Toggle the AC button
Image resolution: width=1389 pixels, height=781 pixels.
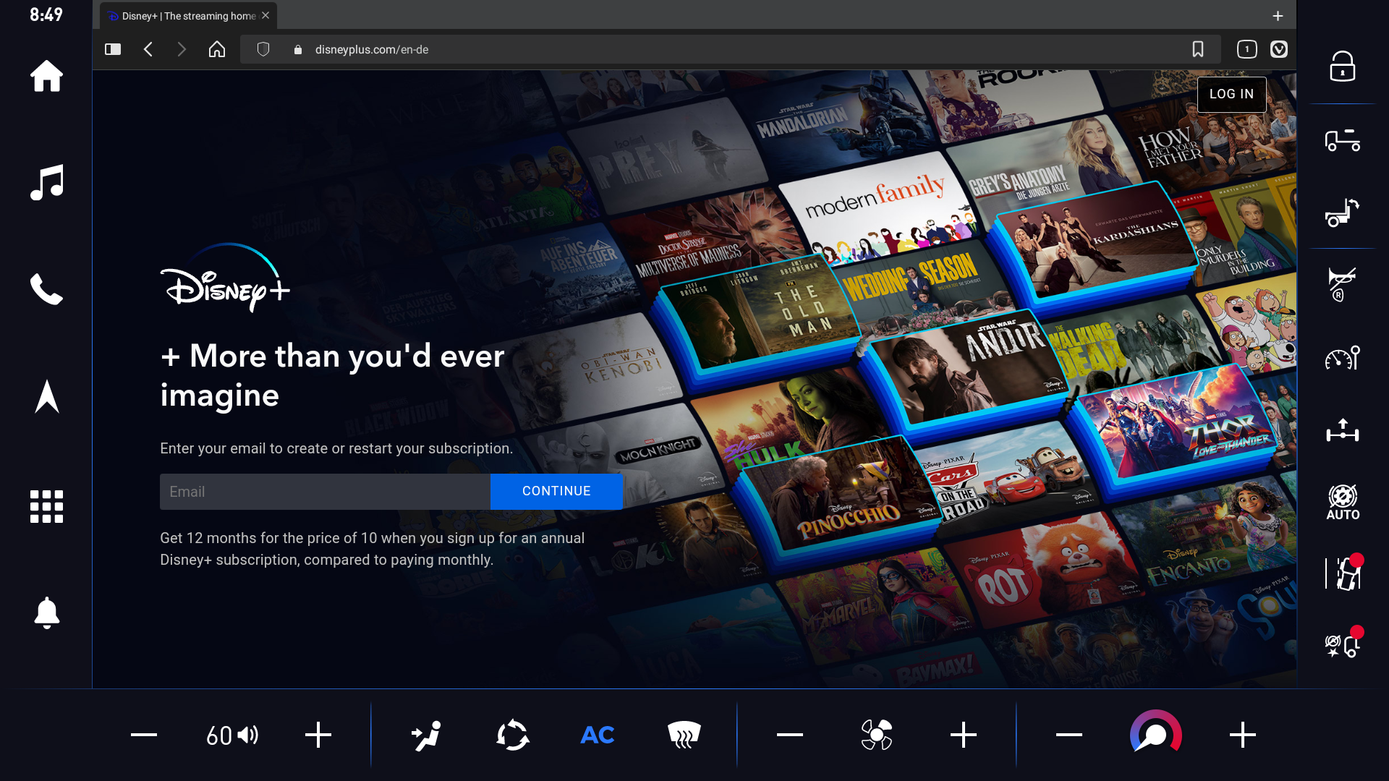598,735
